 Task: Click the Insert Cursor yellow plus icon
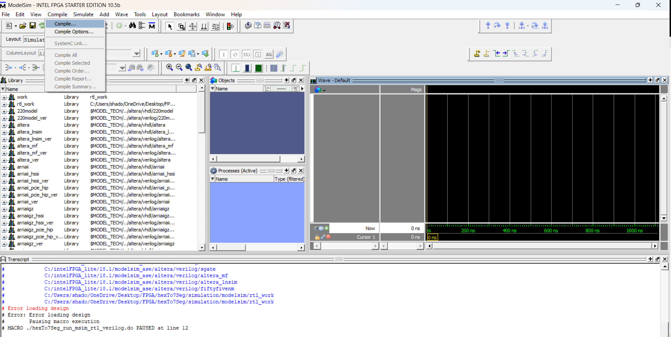(x=477, y=53)
